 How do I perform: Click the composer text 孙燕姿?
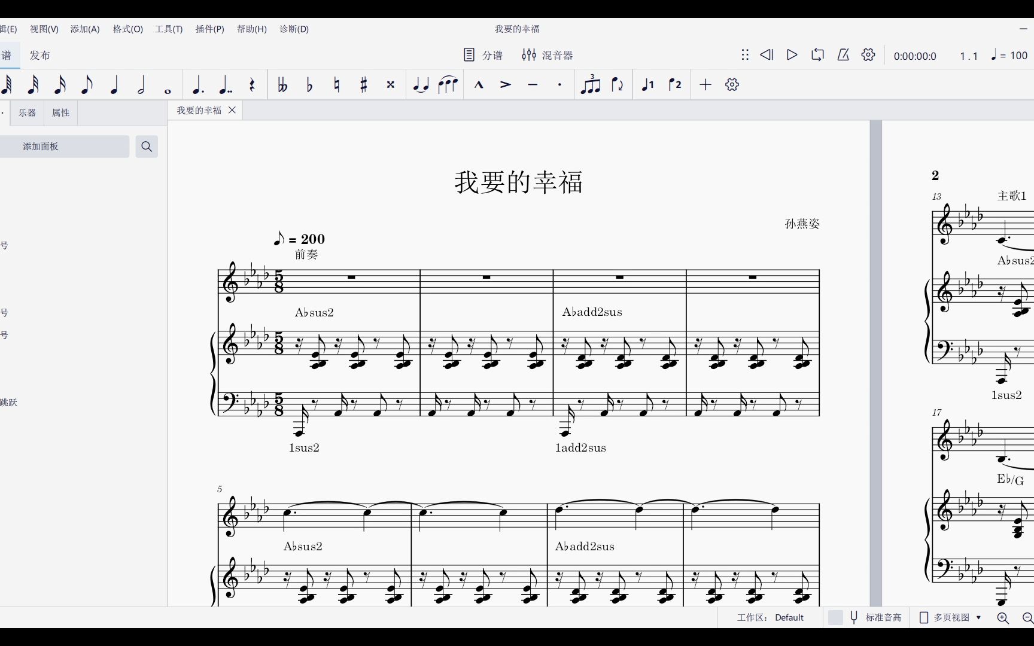click(x=802, y=224)
